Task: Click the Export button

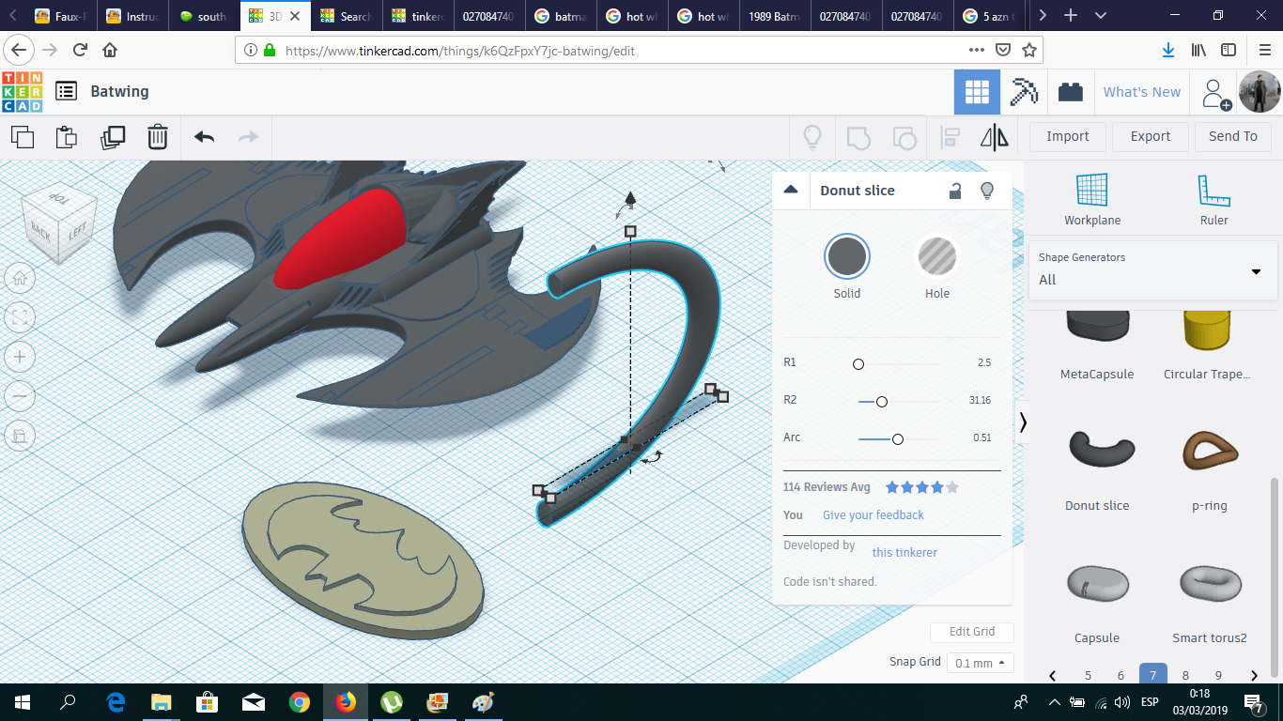Action: coord(1151,137)
